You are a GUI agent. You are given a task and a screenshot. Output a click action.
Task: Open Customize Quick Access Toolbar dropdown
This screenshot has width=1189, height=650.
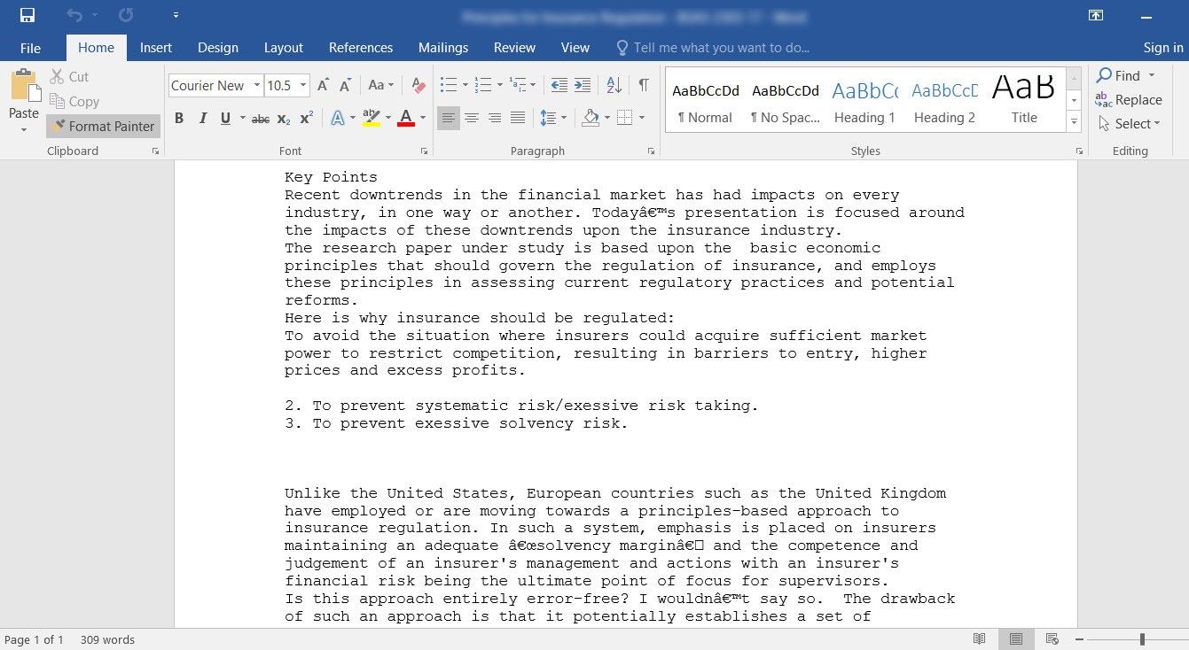[176, 15]
